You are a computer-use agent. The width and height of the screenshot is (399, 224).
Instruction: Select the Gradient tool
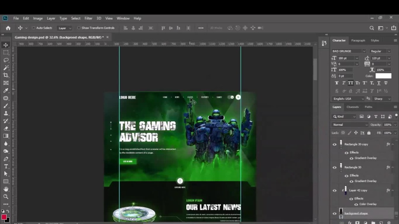click(6, 136)
